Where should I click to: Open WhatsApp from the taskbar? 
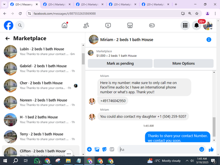click(x=37, y=161)
